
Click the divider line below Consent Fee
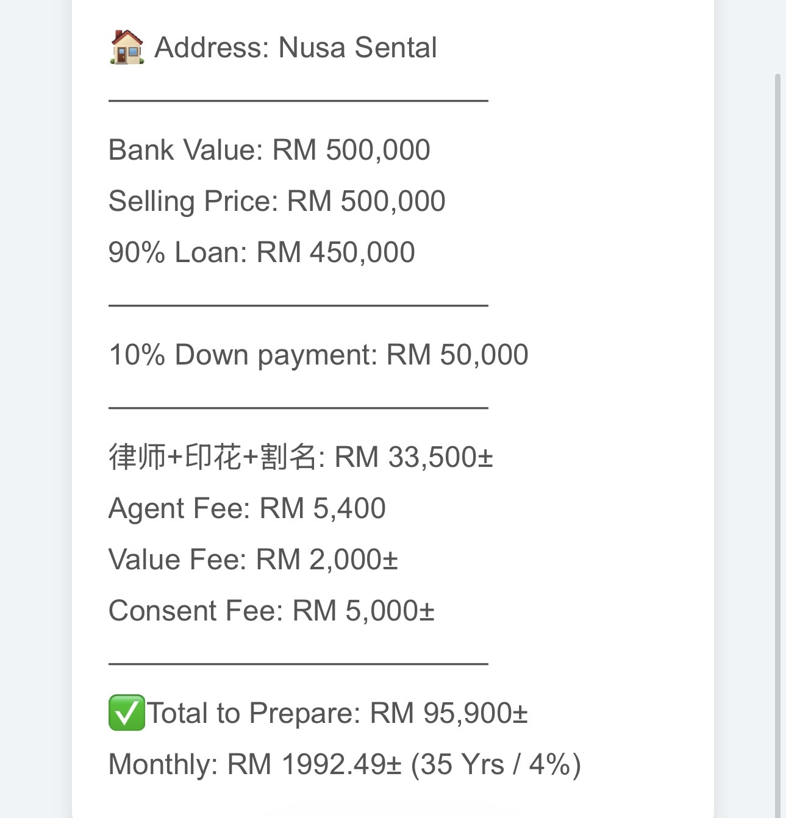click(298, 663)
